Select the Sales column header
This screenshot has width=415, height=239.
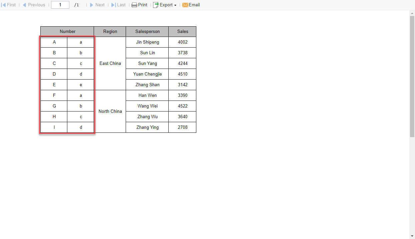pyautogui.click(x=183, y=32)
